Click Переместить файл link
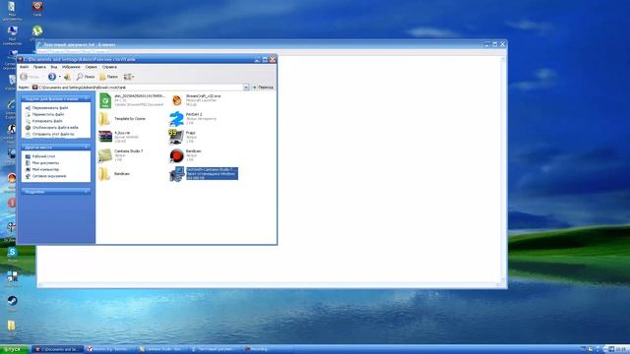The height and width of the screenshot is (354, 630). (x=48, y=114)
